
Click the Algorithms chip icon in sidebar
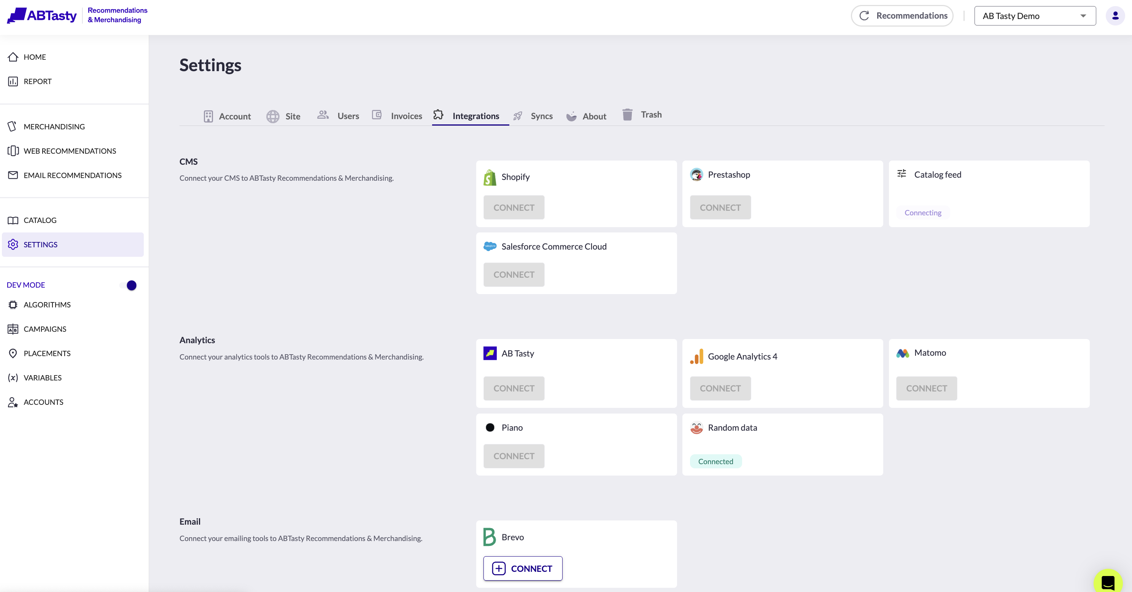13,305
